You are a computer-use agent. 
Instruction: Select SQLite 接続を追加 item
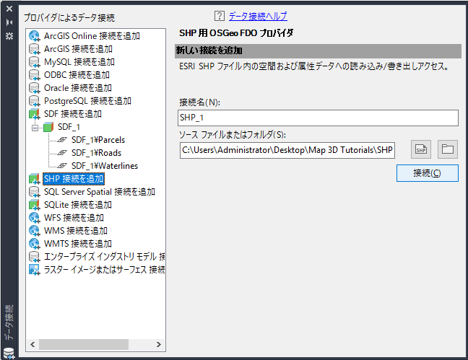point(78,205)
